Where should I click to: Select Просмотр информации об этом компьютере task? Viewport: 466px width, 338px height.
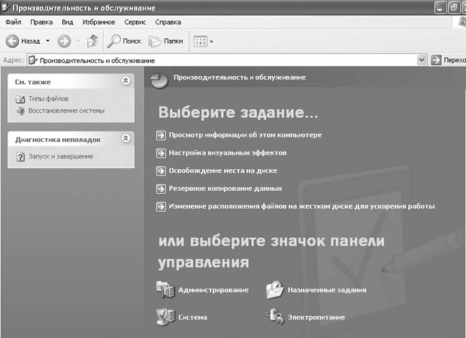pyautogui.click(x=245, y=135)
